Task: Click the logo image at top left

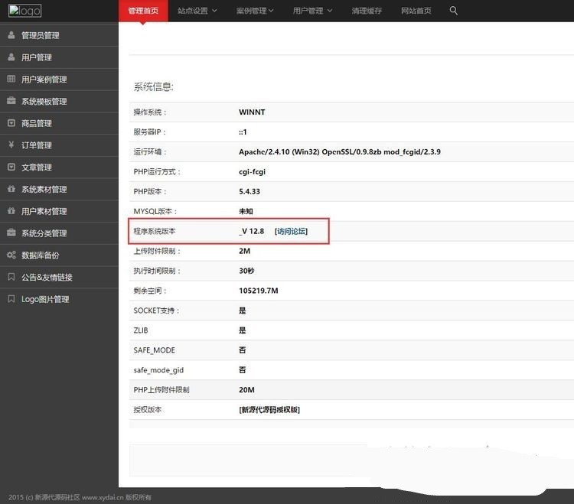Action: coord(25,11)
